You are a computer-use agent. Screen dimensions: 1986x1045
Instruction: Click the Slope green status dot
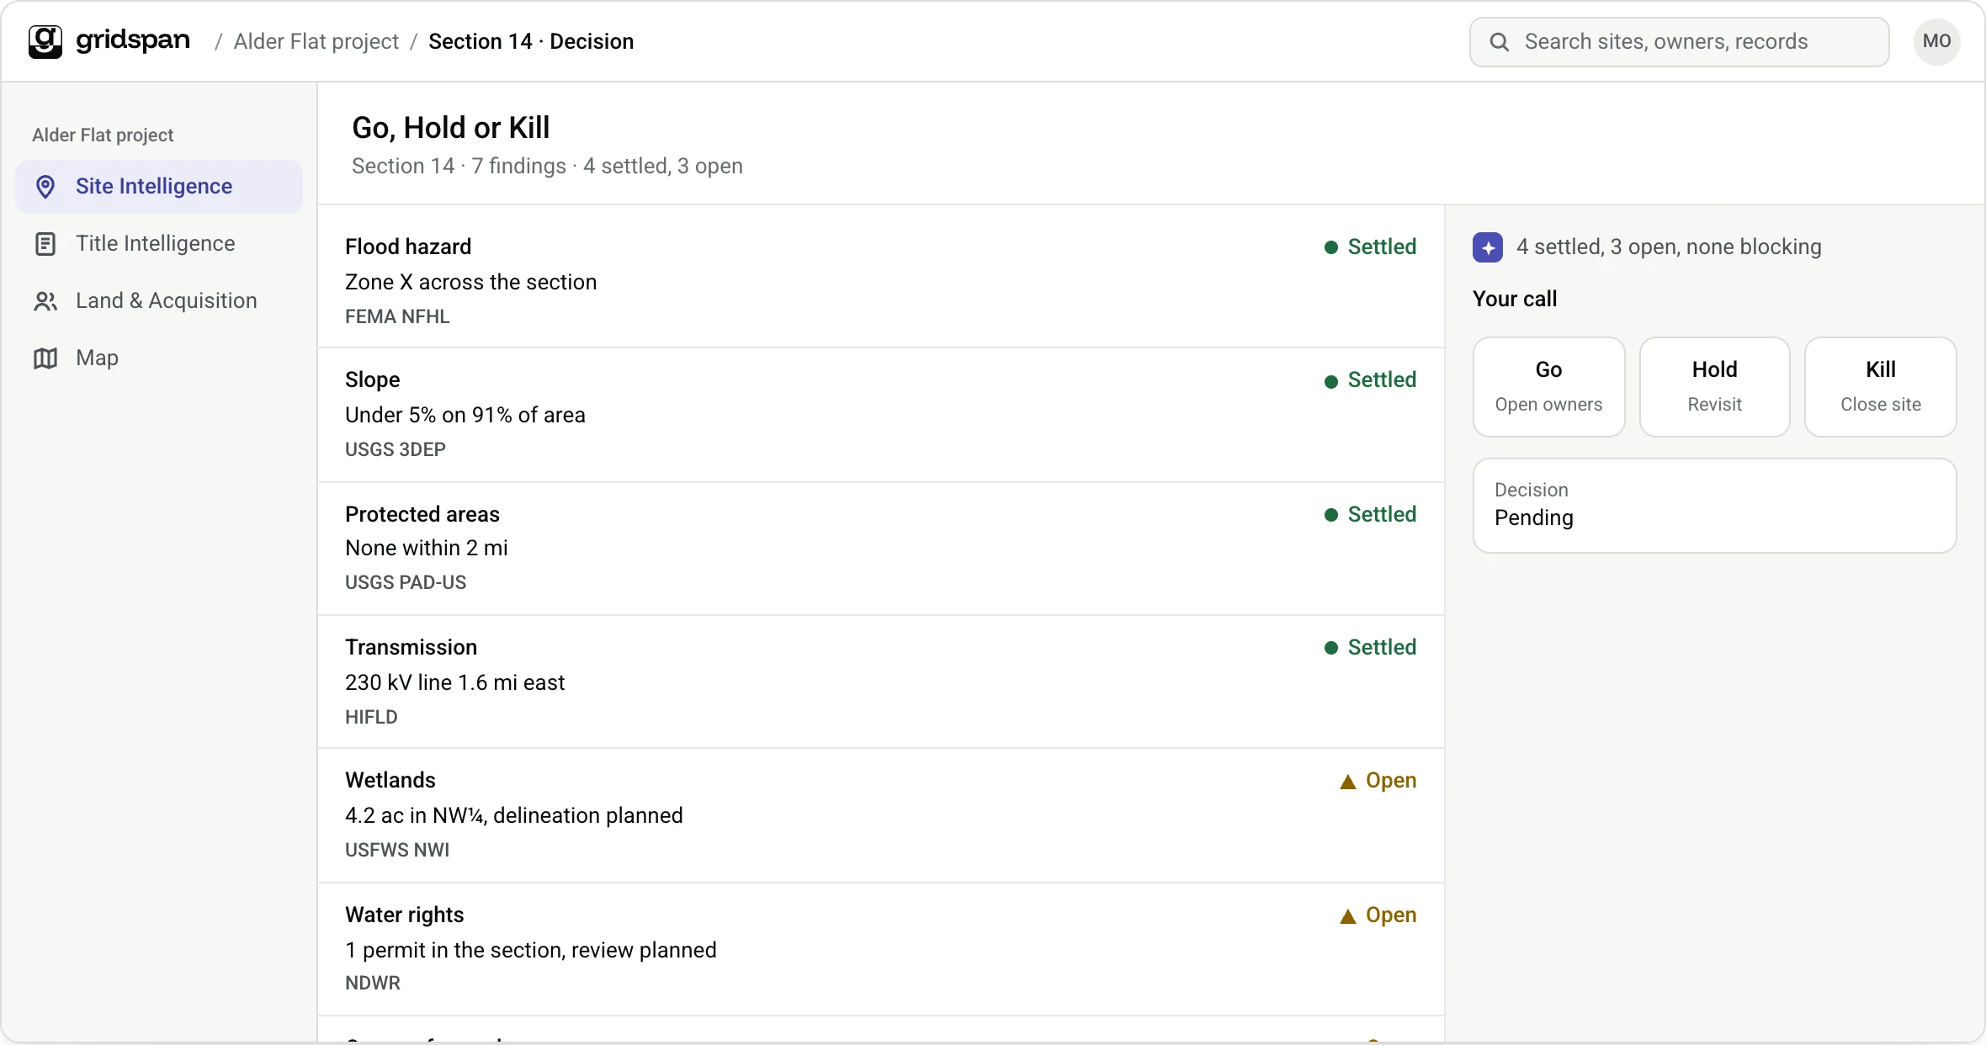(1331, 381)
